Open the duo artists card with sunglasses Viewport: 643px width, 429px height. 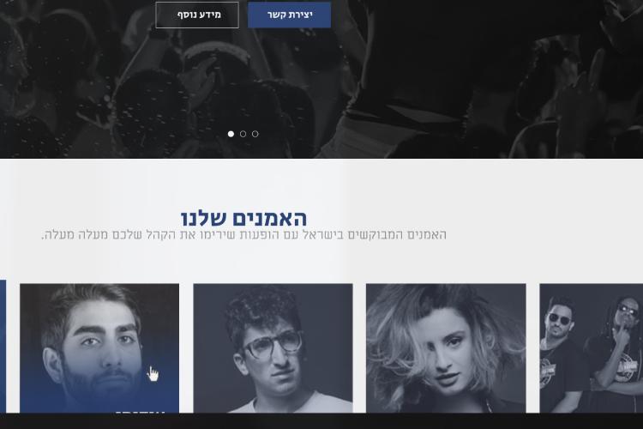click(x=591, y=348)
